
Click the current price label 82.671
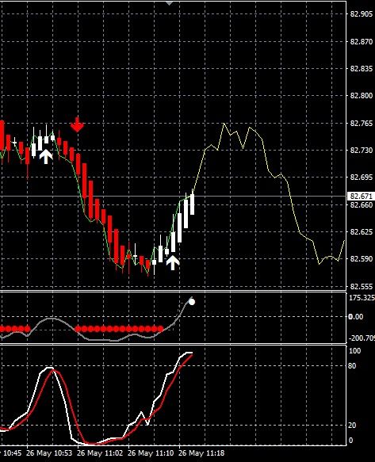point(362,197)
